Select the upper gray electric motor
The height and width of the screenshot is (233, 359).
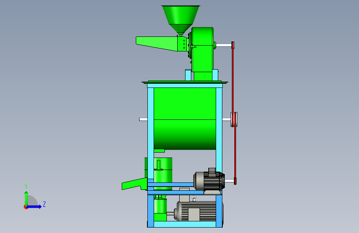coord(209,180)
